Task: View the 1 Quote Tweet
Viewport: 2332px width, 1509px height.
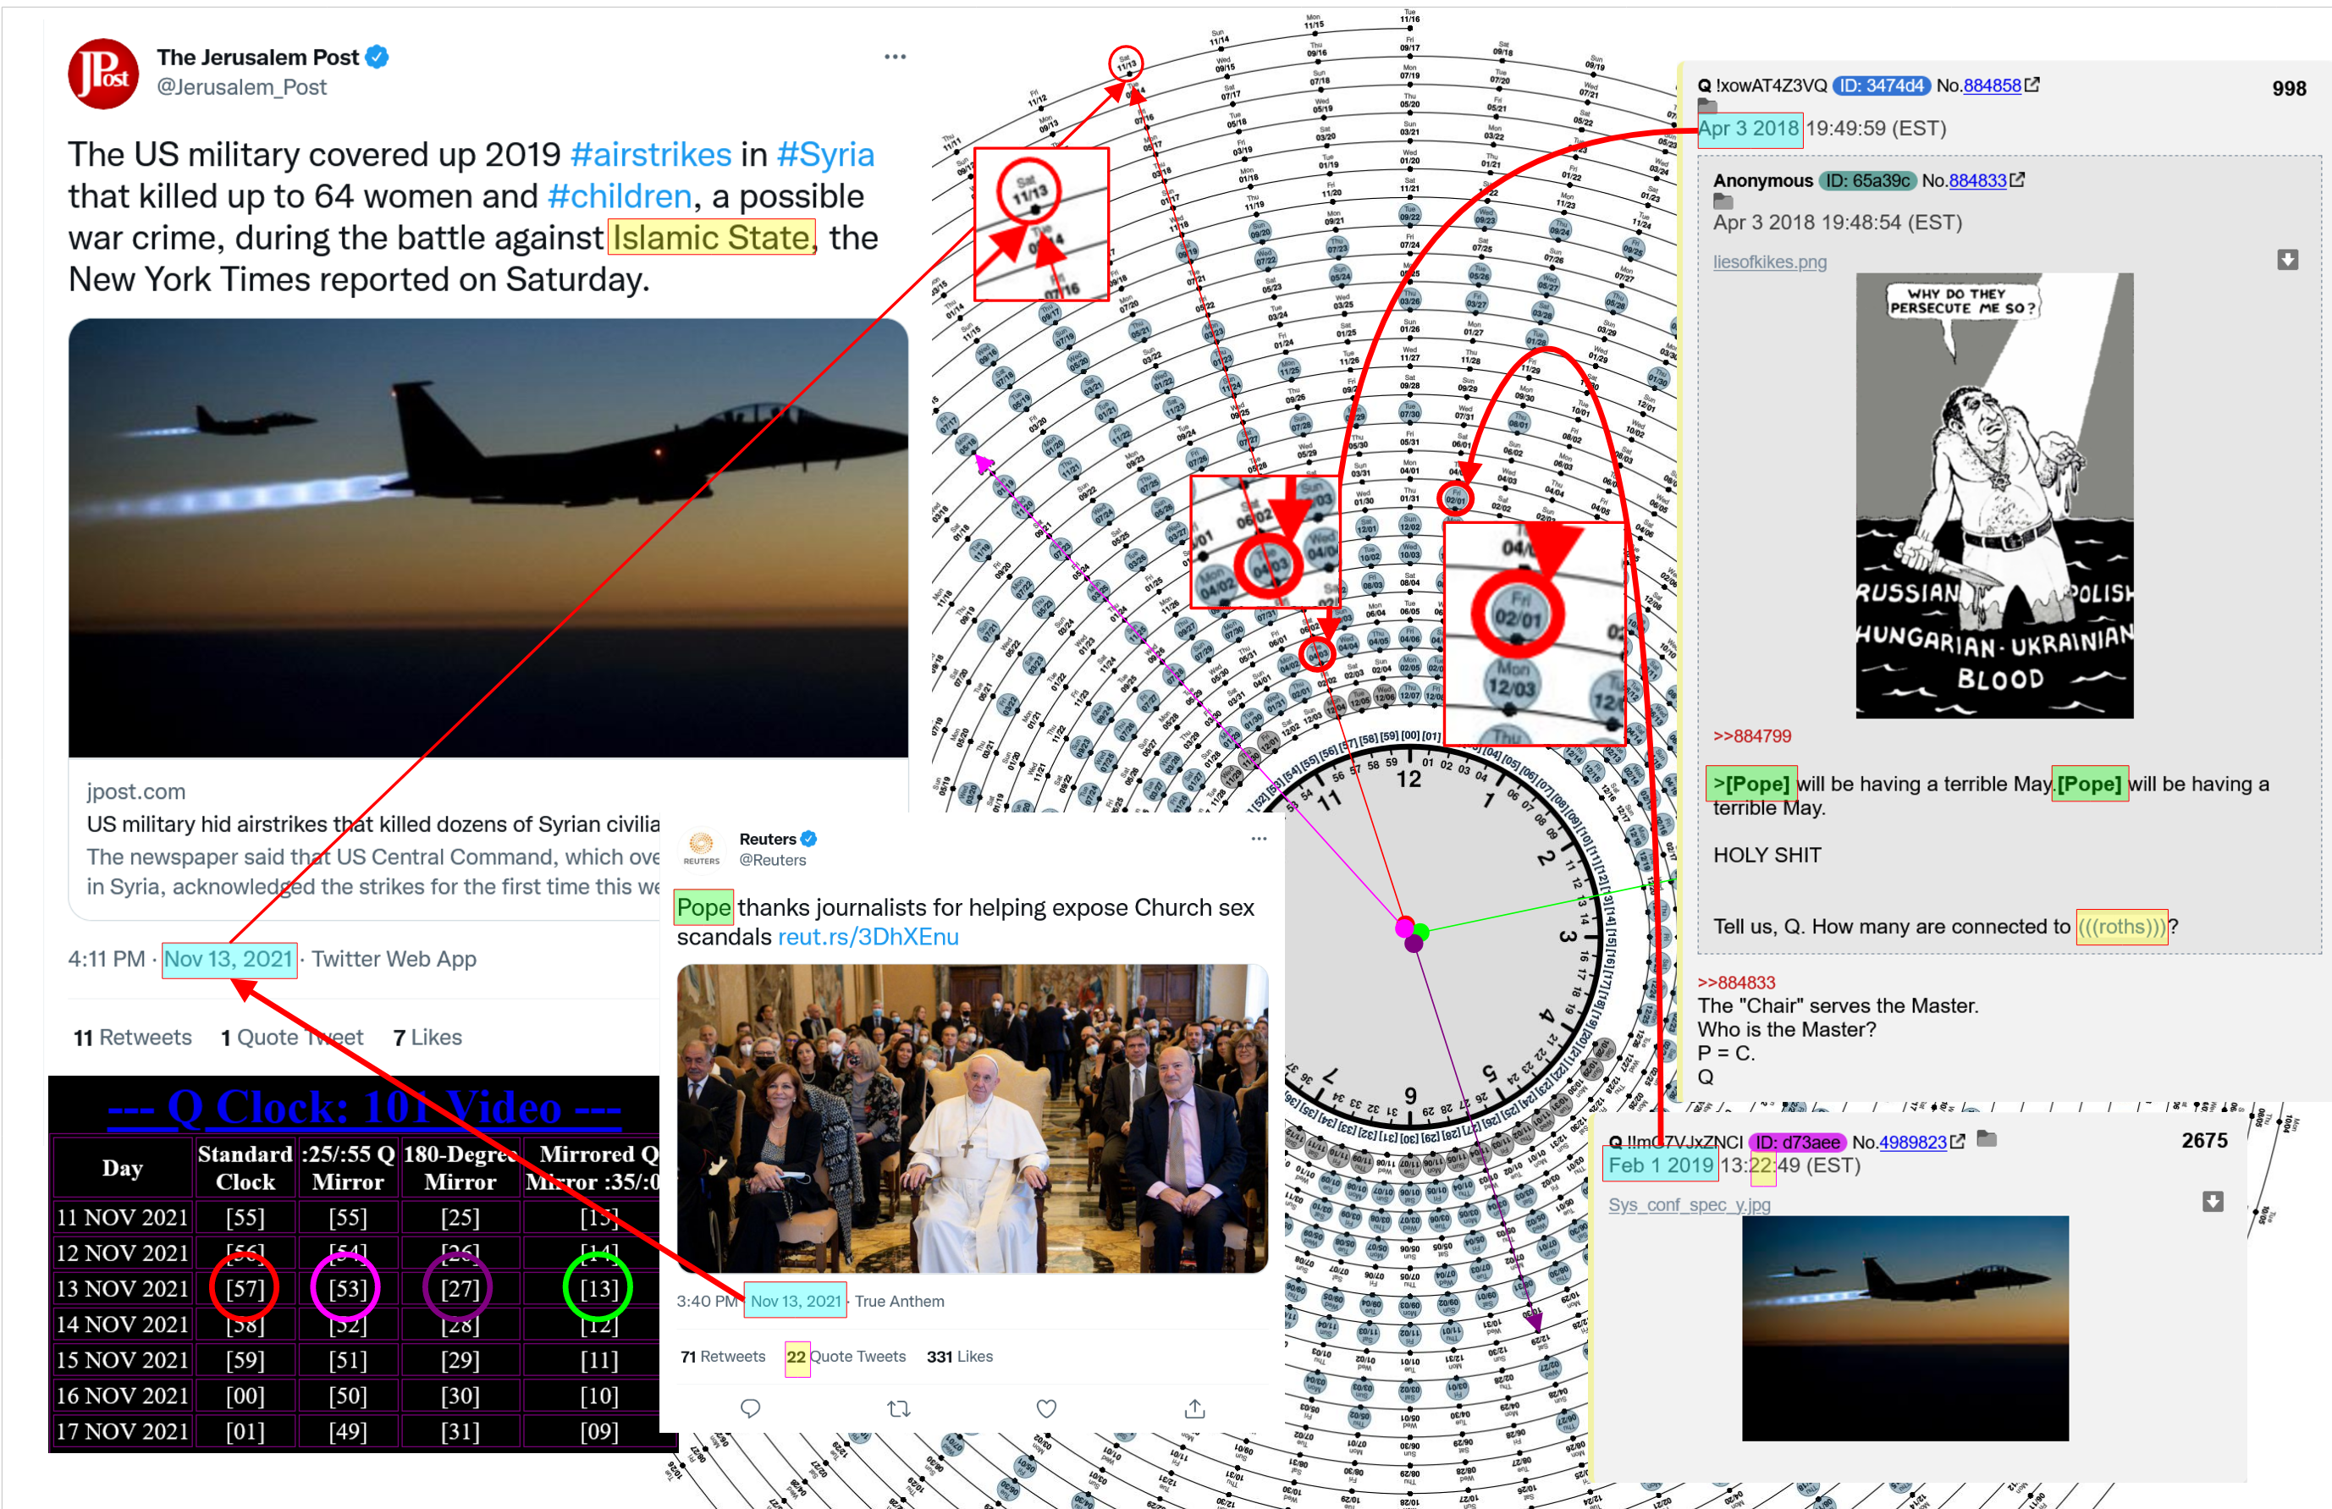Action: (292, 1038)
